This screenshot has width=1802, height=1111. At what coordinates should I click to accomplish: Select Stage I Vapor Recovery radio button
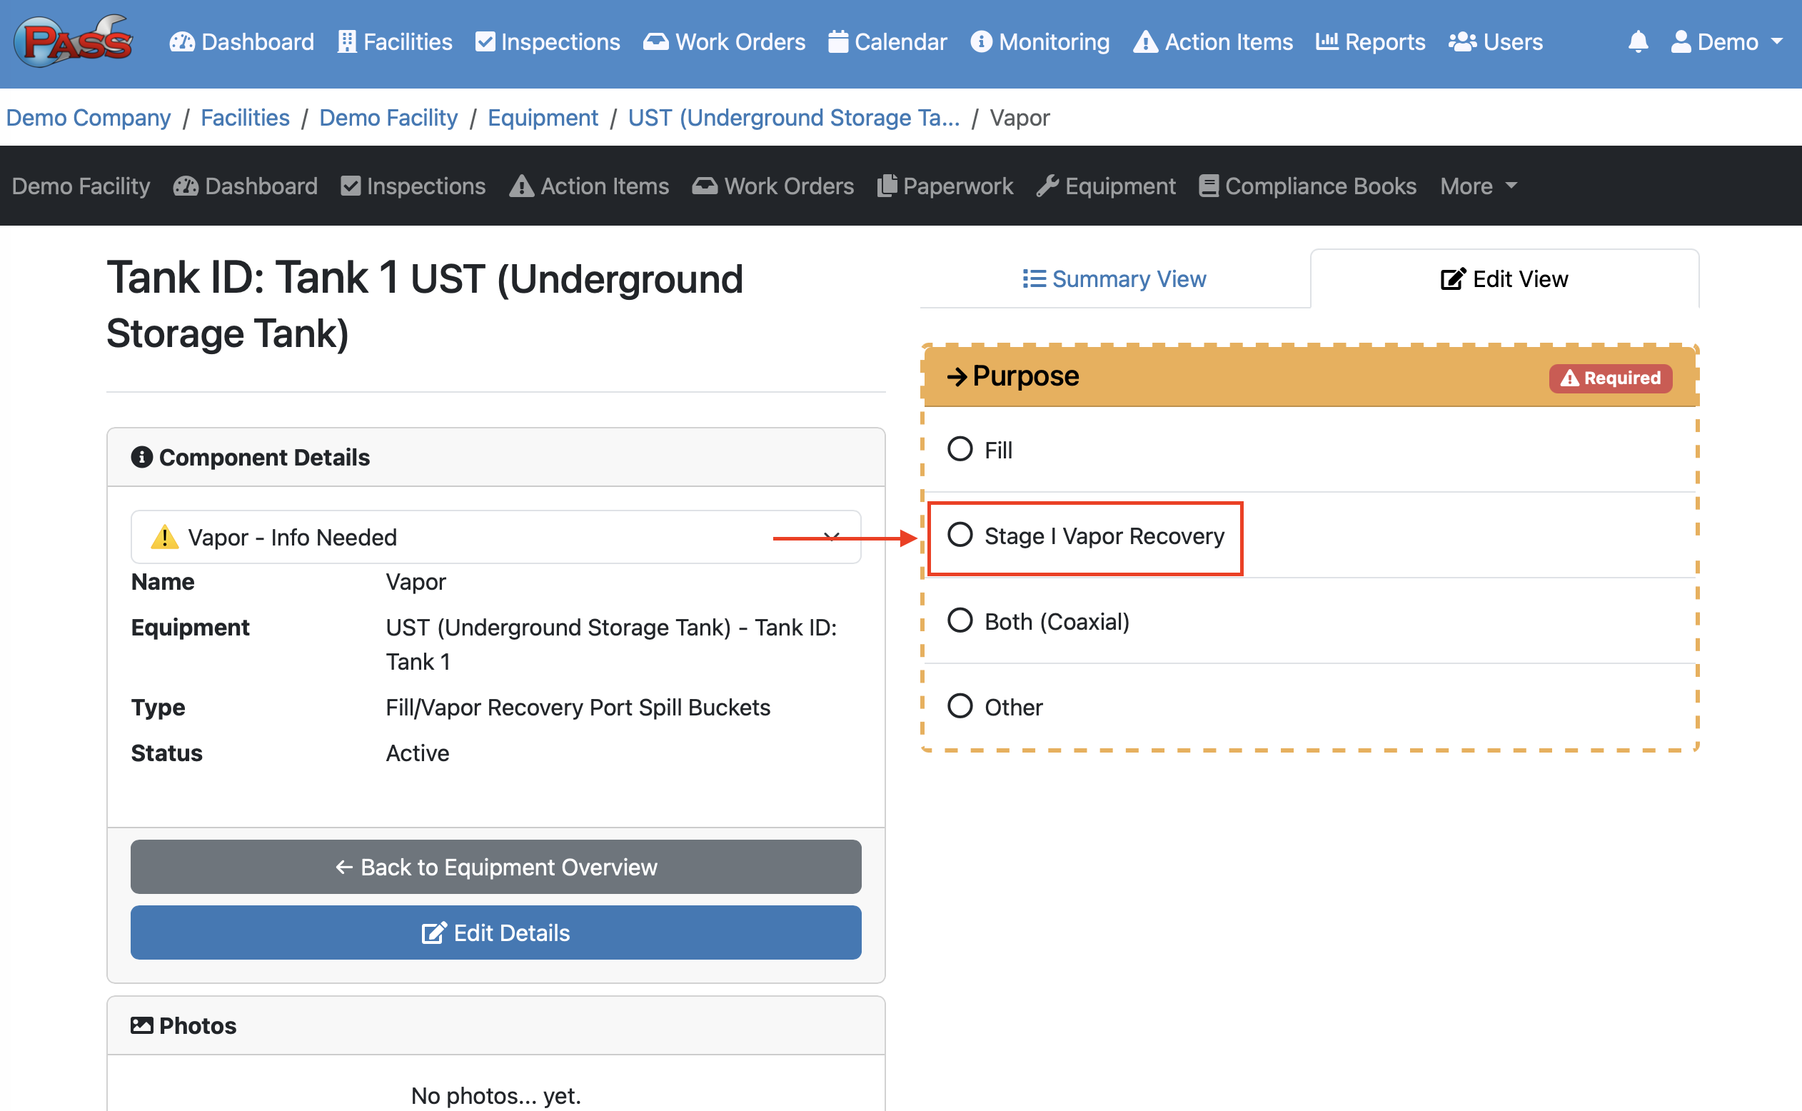[960, 535]
